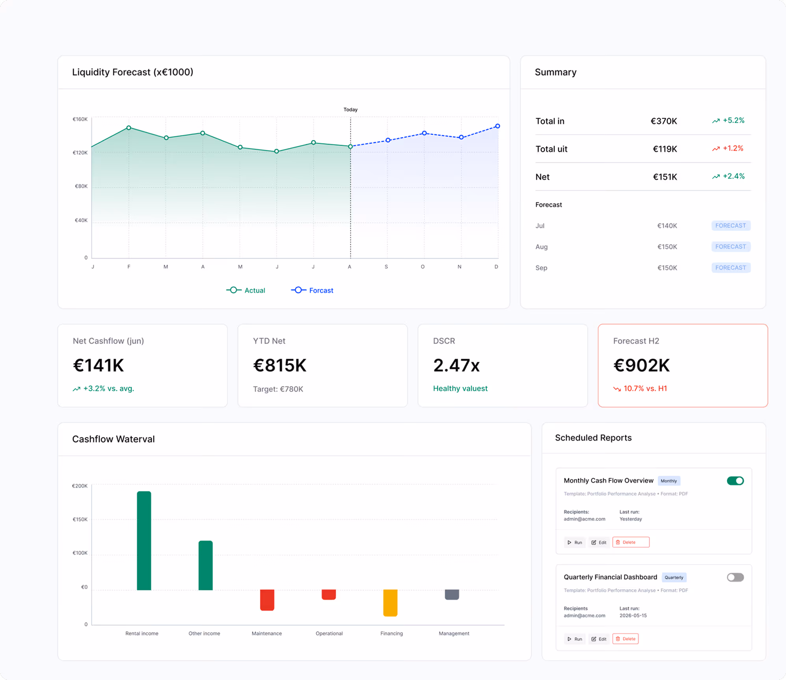
Task: Click the Summary panel heading
Action: click(555, 72)
